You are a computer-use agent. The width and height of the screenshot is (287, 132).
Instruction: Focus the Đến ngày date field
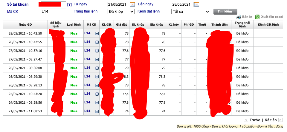click(182, 4)
